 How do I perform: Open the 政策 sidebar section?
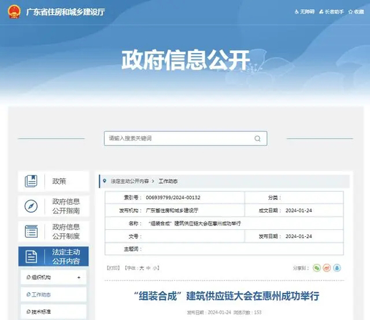[x=54, y=181]
